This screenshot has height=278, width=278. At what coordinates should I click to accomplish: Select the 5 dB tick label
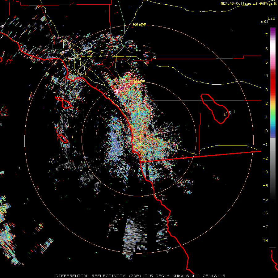(x=267, y=62)
